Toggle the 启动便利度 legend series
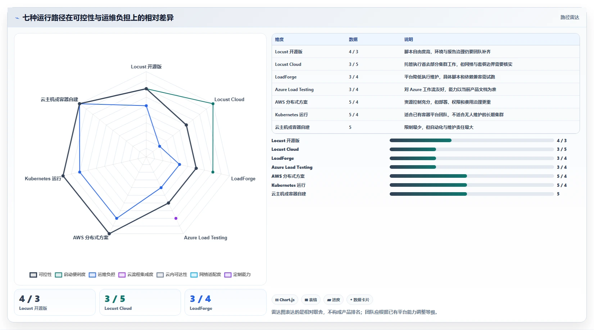The image size is (594, 330). (70, 275)
